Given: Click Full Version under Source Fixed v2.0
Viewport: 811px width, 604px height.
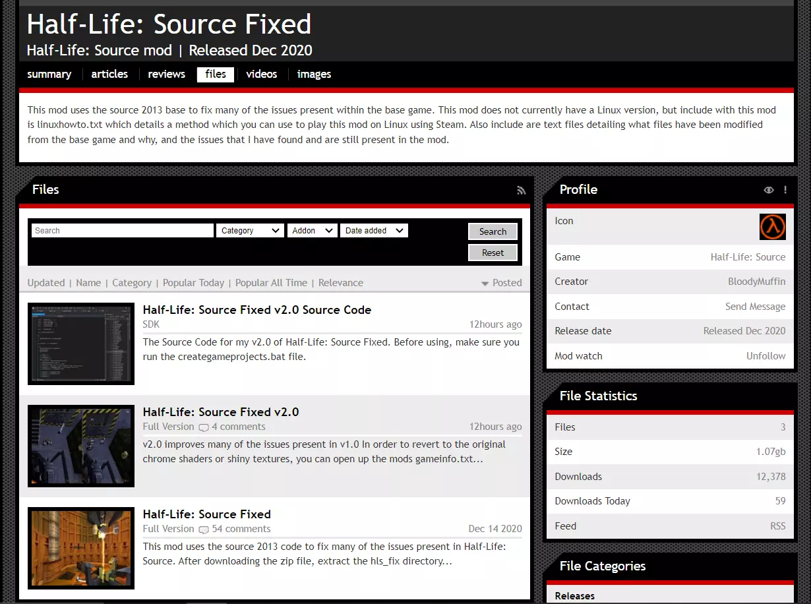Looking at the screenshot, I should [x=169, y=427].
